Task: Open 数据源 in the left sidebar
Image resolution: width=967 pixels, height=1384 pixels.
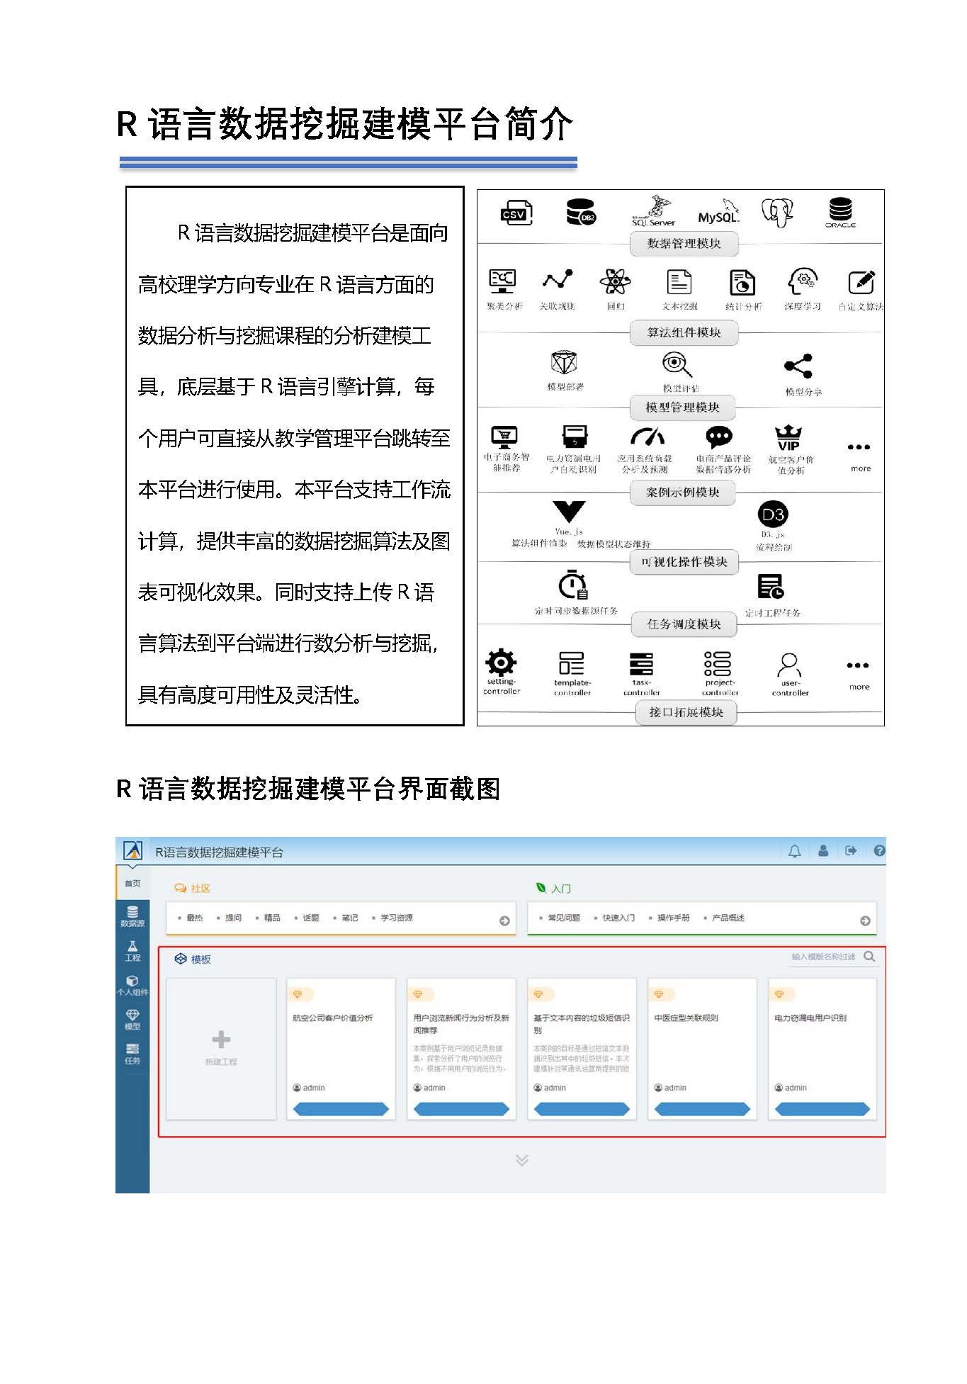Action: point(132,916)
